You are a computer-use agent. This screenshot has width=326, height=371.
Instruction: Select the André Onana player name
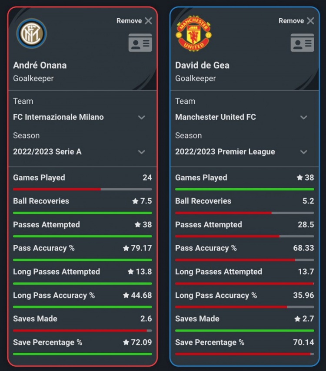pyautogui.click(x=40, y=65)
